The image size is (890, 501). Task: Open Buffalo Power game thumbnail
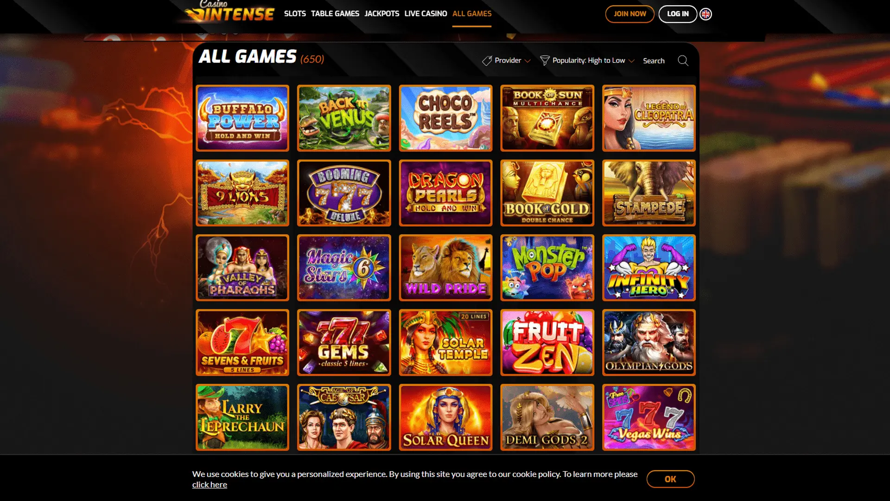click(x=242, y=118)
